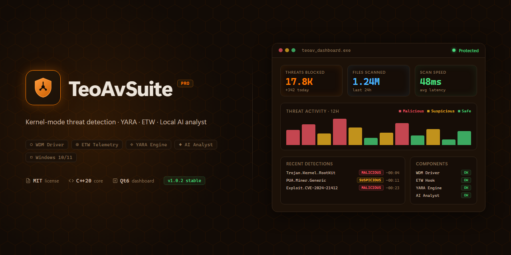The image size is (511, 255).
Task: Click the v1.0.2 stable version badge
Action: [184, 180]
